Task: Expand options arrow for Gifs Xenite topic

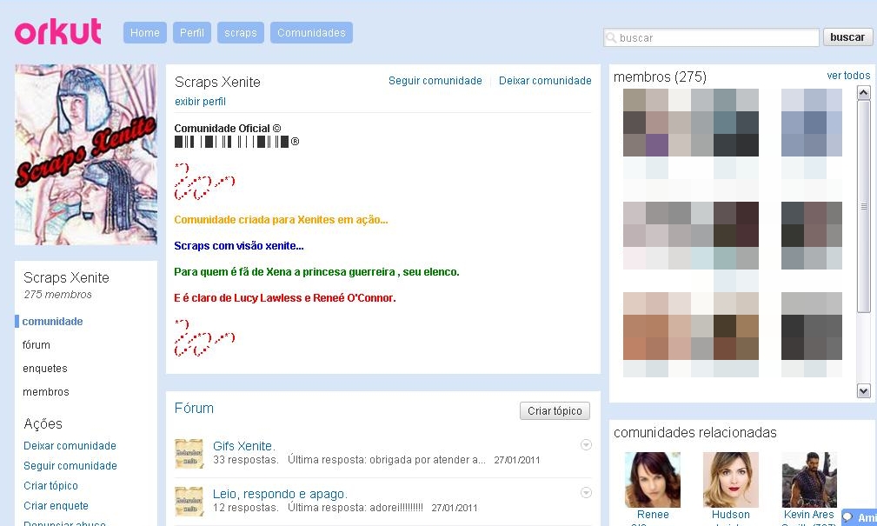Action: tap(586, 445)
